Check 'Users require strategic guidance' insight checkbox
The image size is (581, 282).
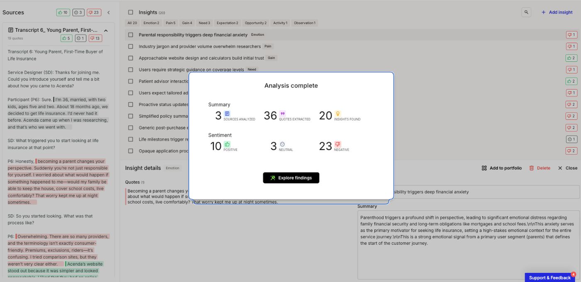tap(131, 70)
